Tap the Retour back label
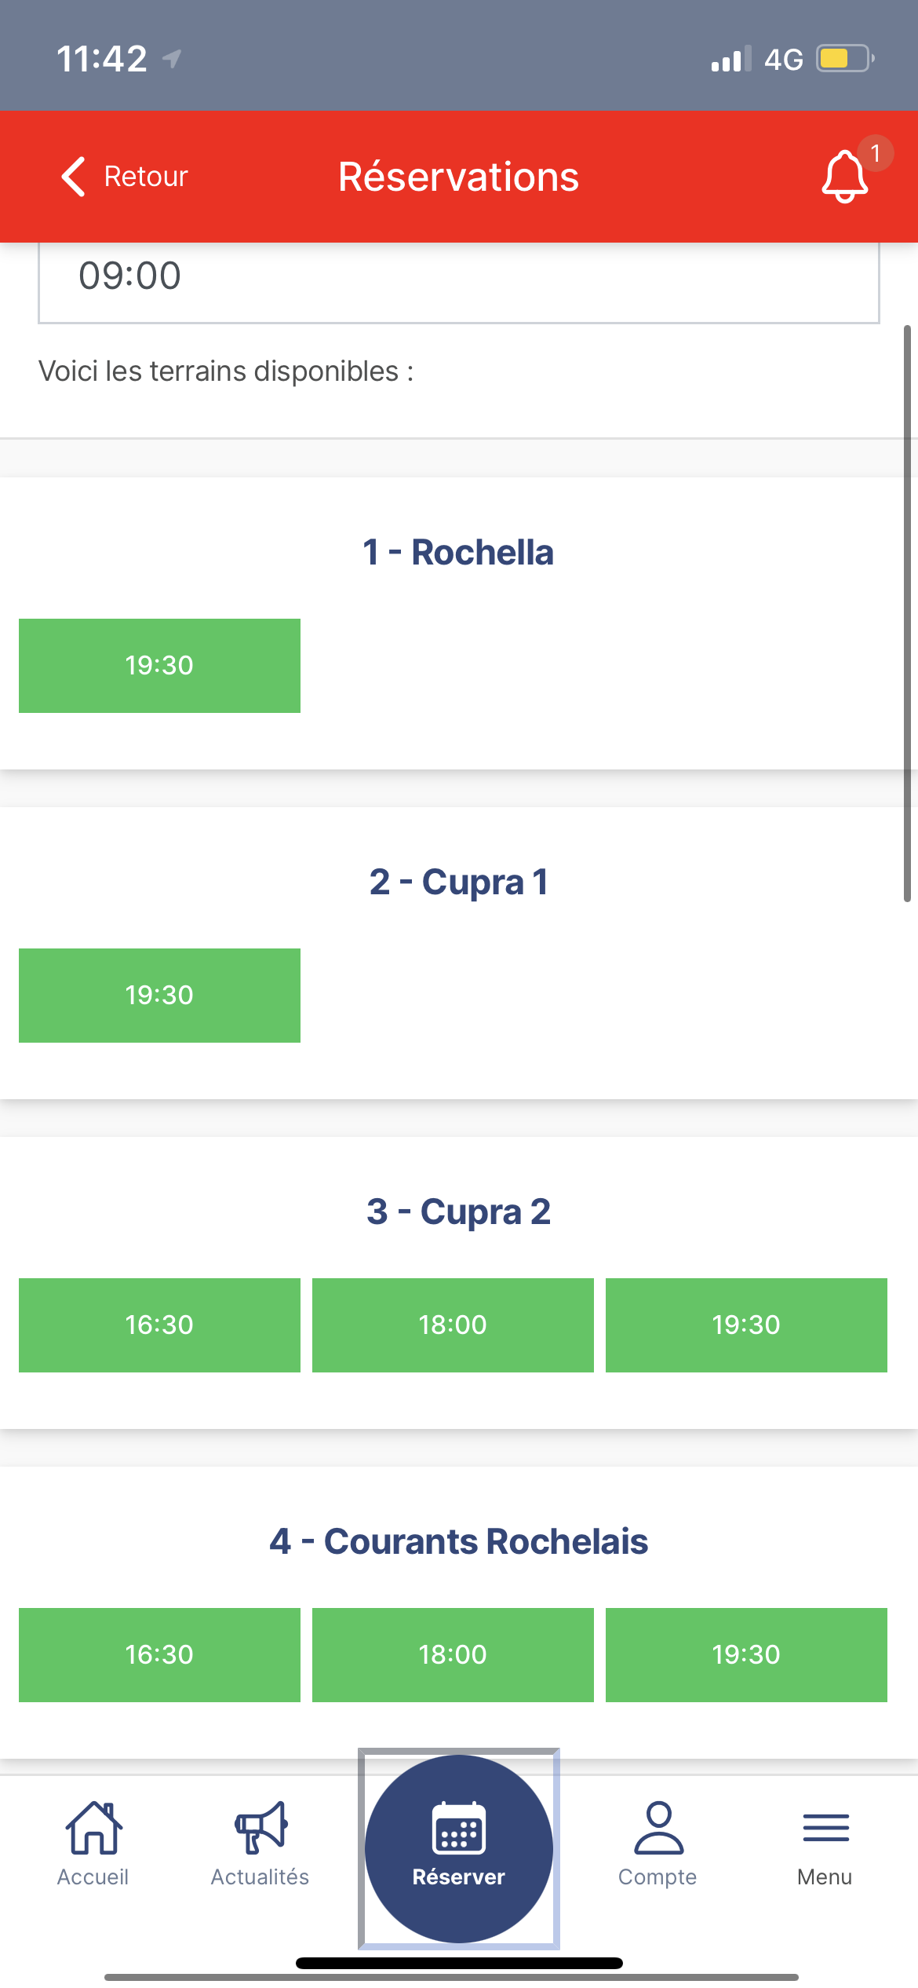 146,177
